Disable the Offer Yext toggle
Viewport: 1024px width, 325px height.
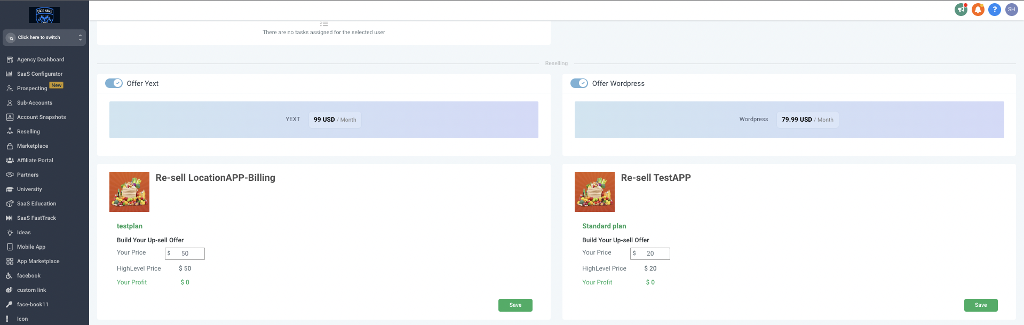pyautogui.click(x=114, y=83)
